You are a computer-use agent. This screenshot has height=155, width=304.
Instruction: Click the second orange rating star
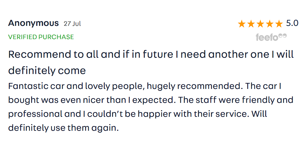tap(251, 24)
